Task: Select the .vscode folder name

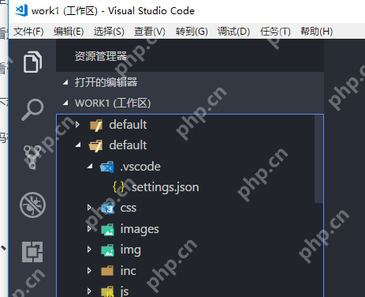Action: click(x=140, y=167)
